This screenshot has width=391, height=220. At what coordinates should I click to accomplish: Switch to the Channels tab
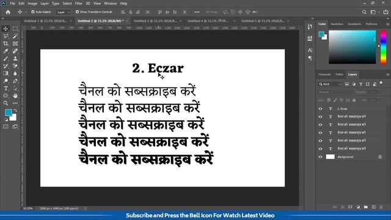tap(324, 75)
